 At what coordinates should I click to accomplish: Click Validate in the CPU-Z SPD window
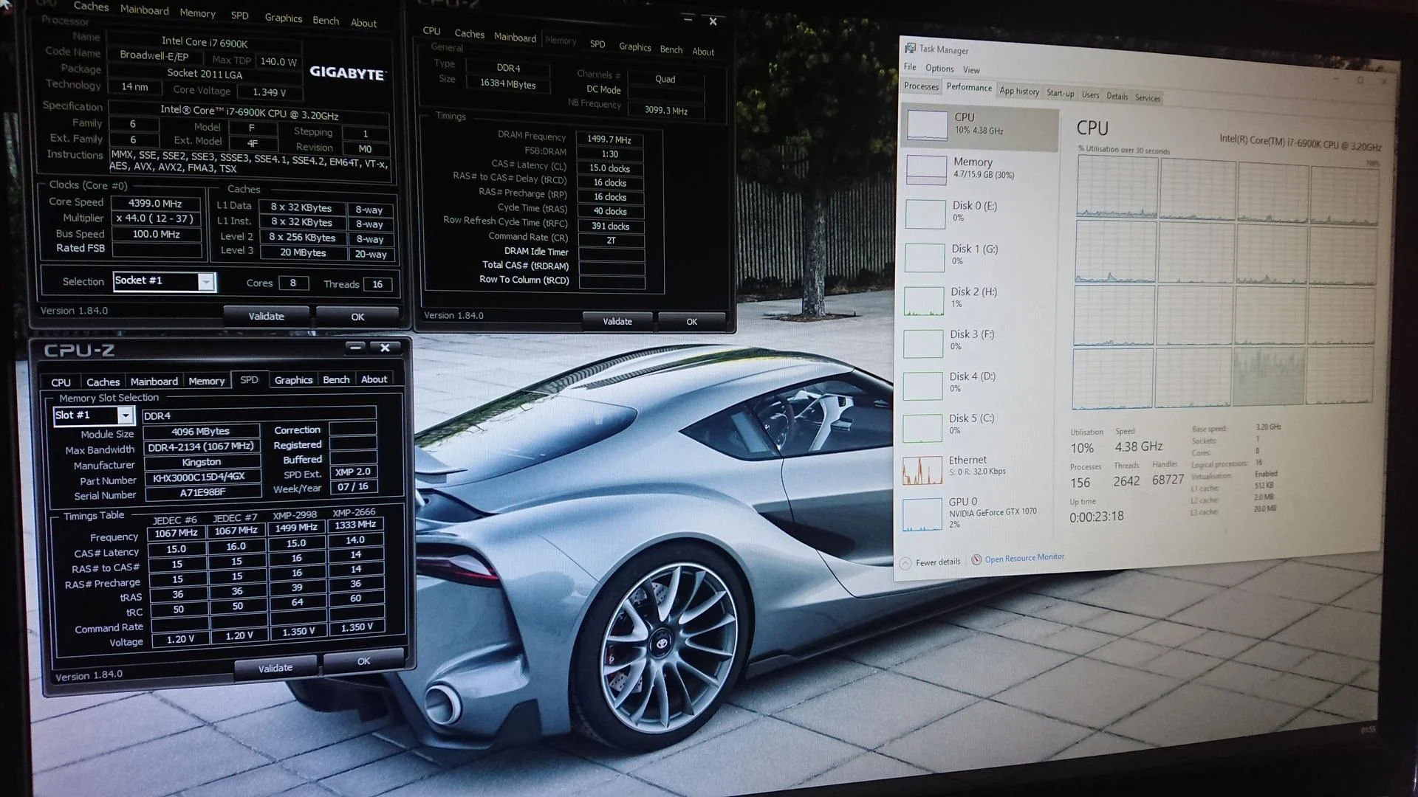click(275, 668)
